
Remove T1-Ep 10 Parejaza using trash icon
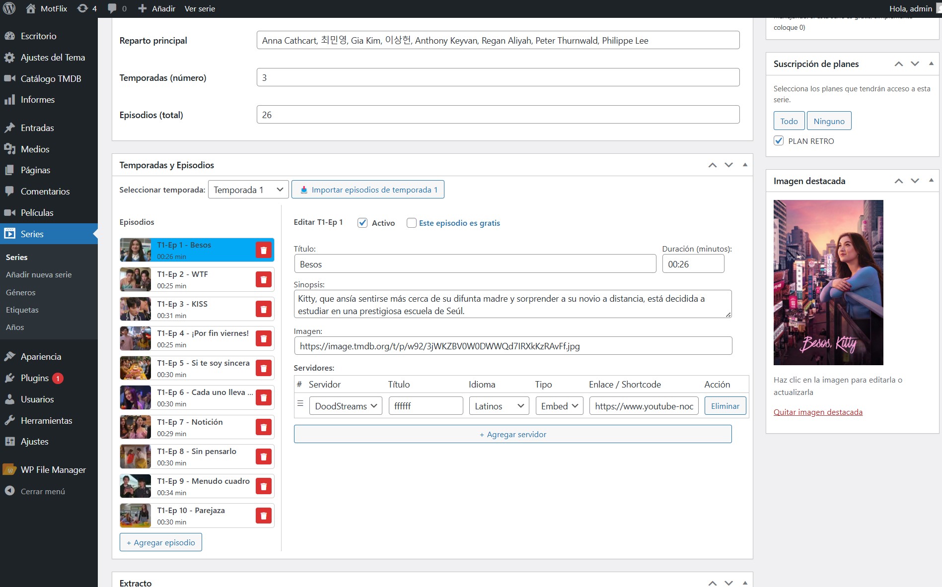(x=264, y=516)
